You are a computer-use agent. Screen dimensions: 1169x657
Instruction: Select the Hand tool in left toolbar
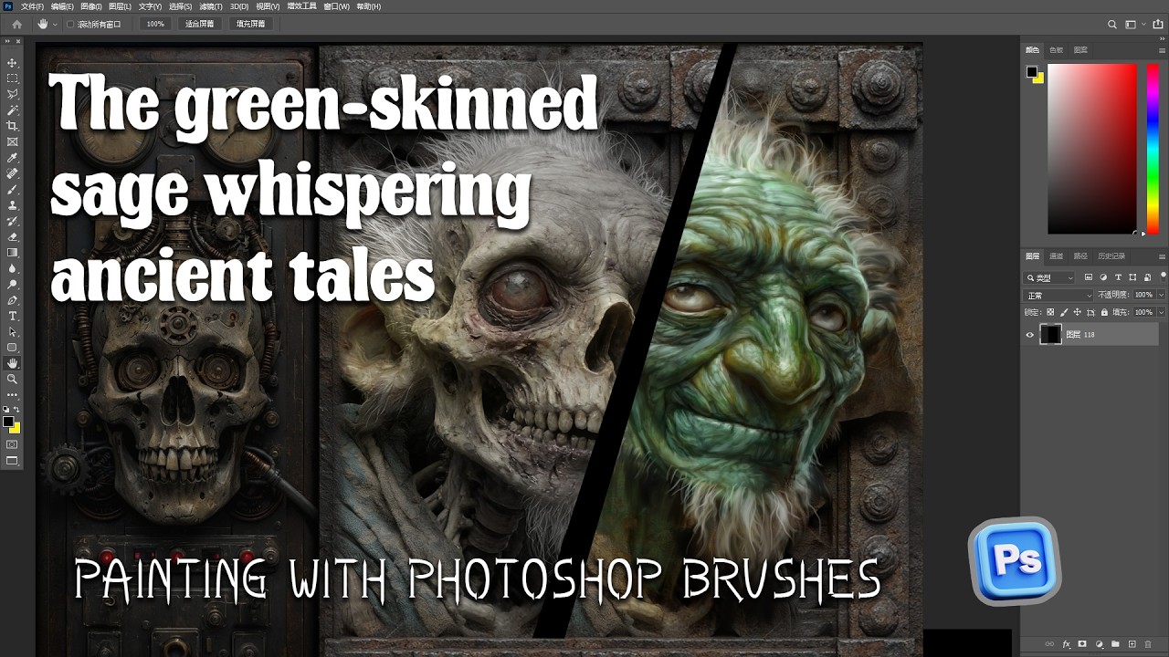pos(13,363)
